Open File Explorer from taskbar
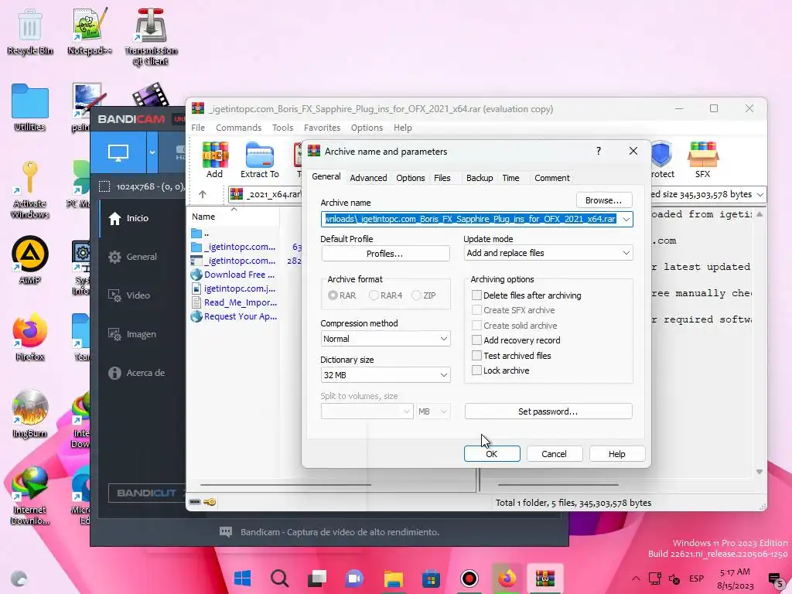 [393, 579]
